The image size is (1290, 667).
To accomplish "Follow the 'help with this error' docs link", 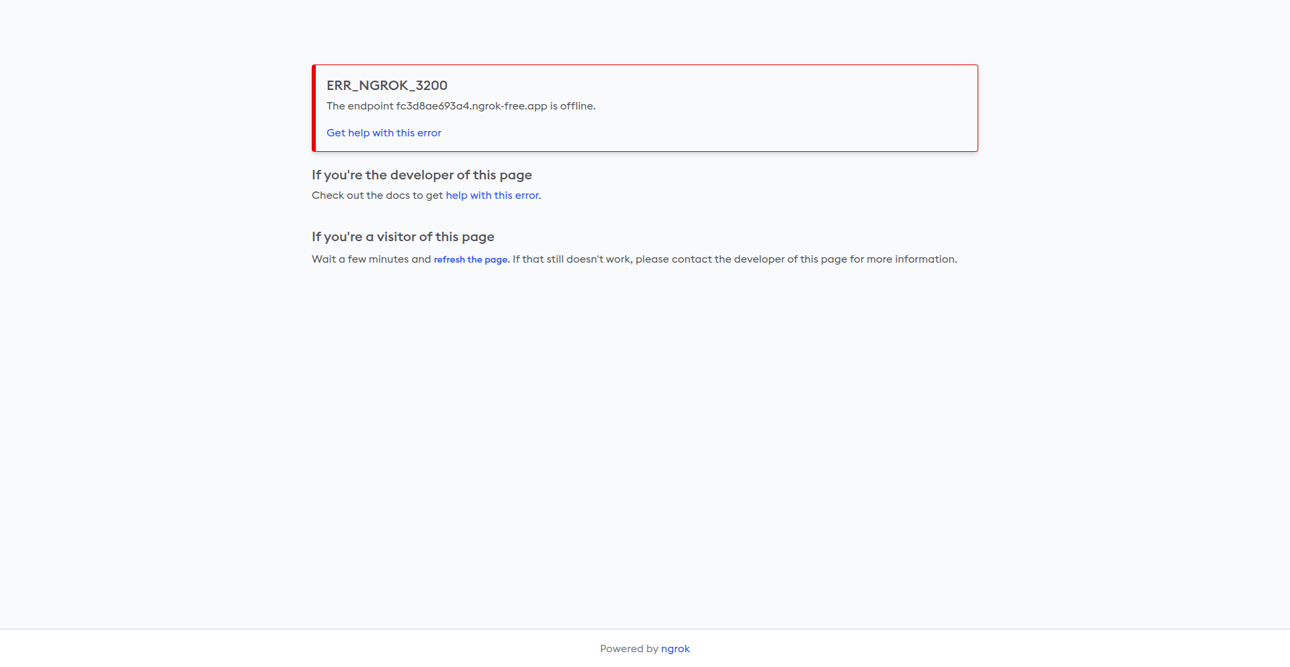I will tap(492, 195).
